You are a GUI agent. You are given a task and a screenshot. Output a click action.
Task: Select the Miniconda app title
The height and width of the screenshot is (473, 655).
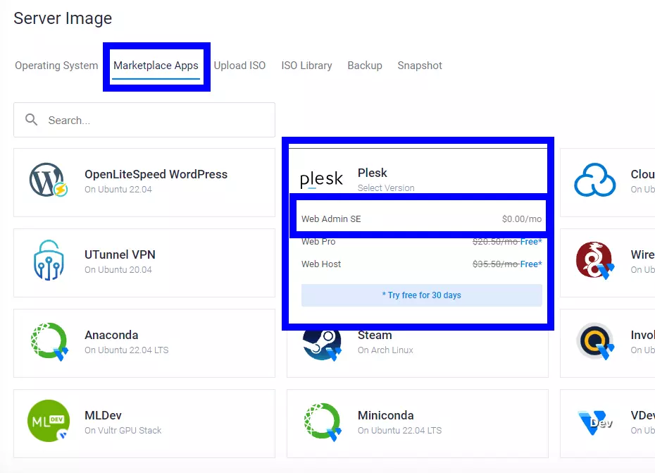(385, 415)
